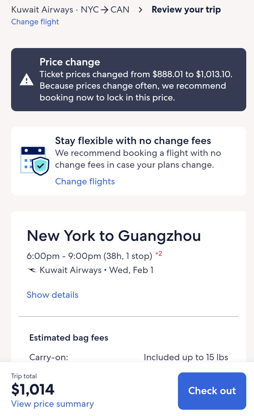
Task: Select the Review your trip step
Action: (186, 10)
